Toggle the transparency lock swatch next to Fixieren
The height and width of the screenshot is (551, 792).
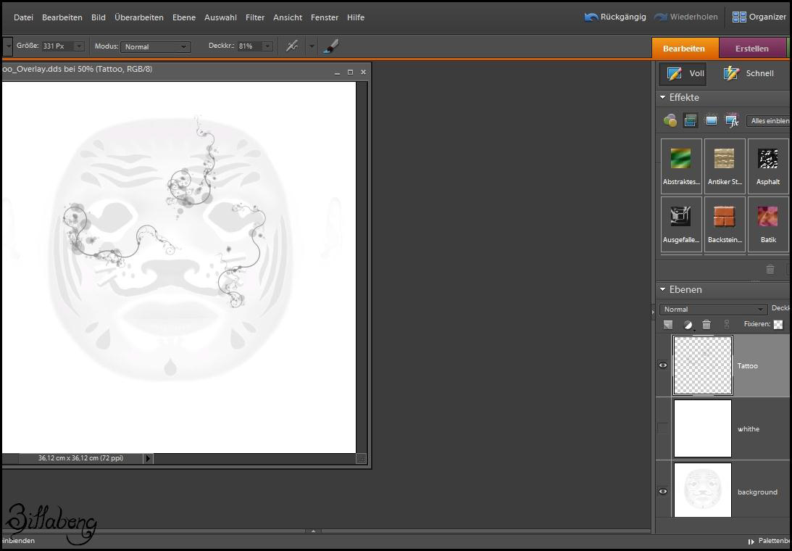[x=778, y=325]
